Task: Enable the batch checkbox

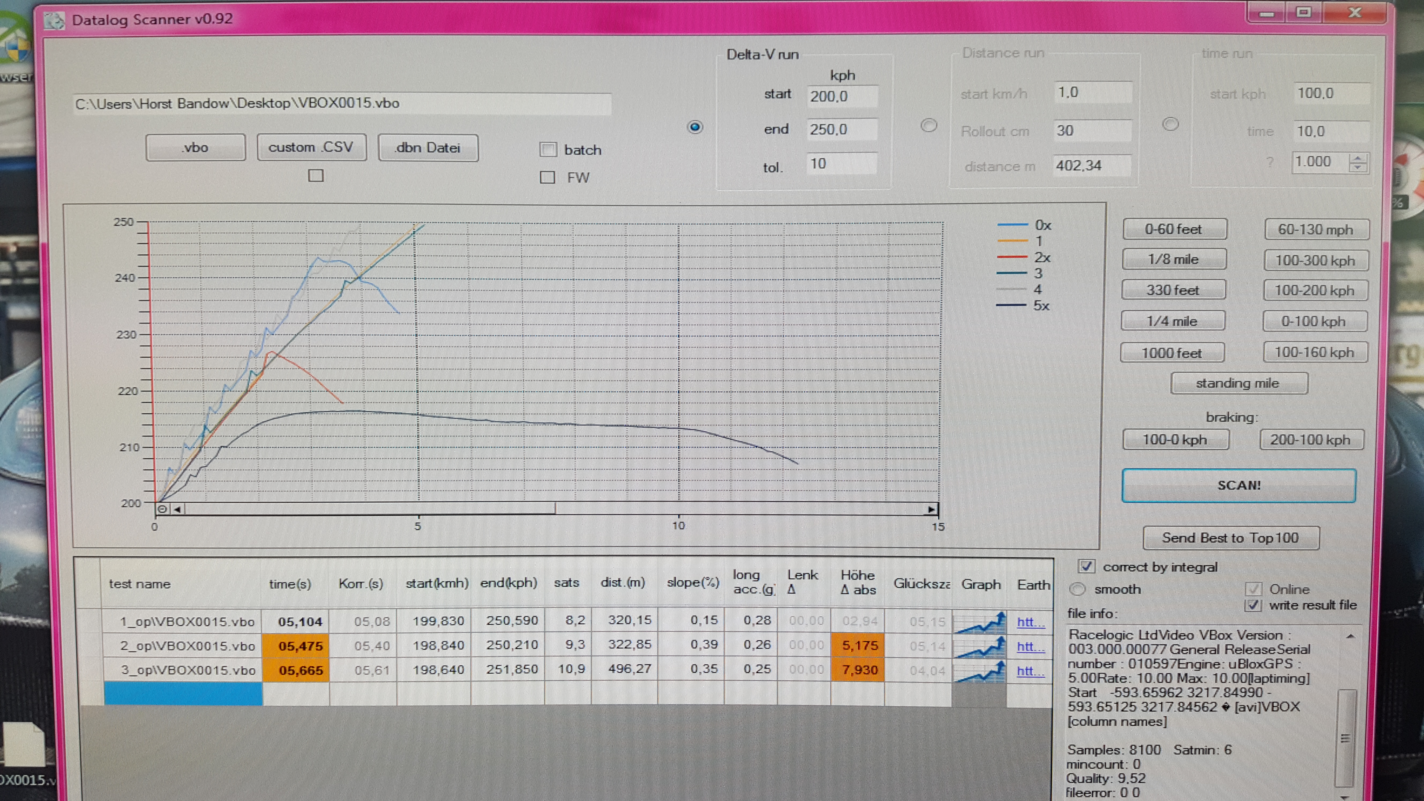Action: [x=548, y=149]
